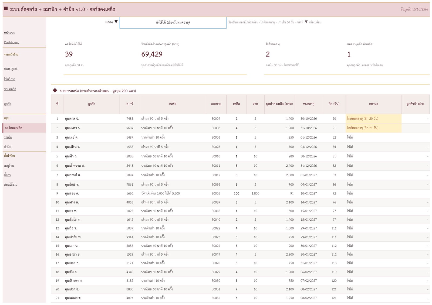
Task: Click the สถานะ column header
Action: 373,104
